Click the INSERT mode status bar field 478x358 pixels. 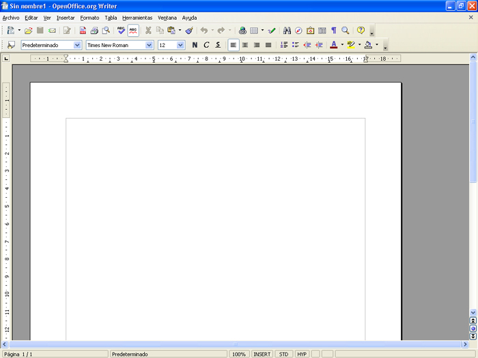coord(262,354)
